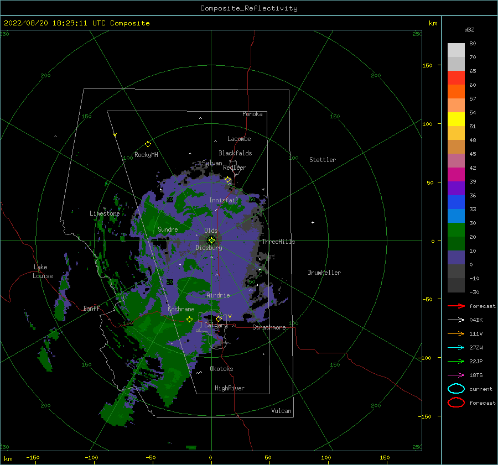
Task: Select the magenta 18TS arrow legend icon
Action: click(x=456, y=375)
